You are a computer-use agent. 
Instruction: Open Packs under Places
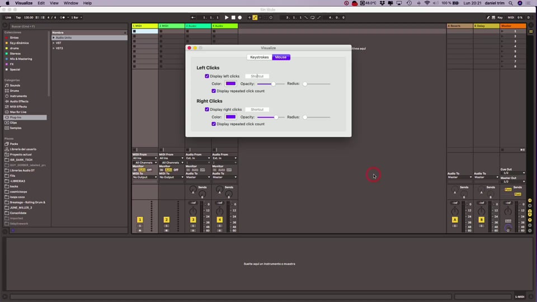pyautogui.click(x=12, y=144)
